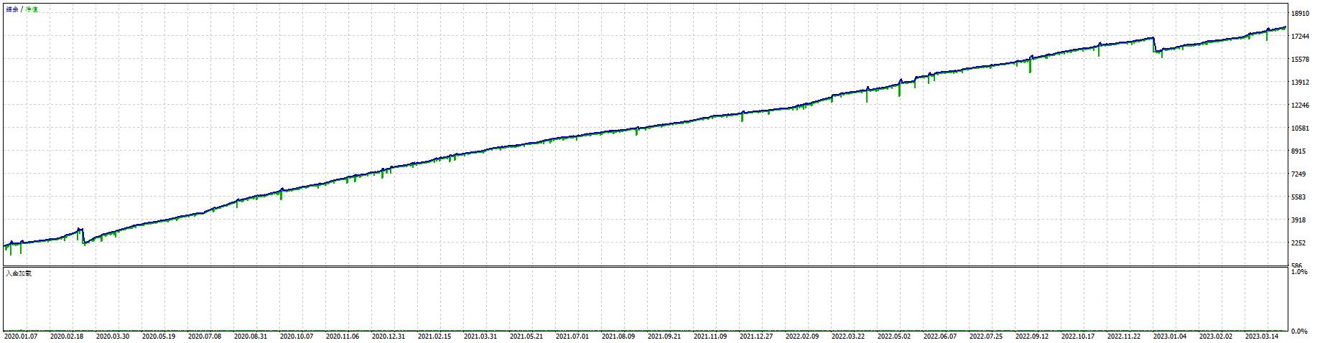Click the 2020.01.07 date label
The width and height of the screenshot is (1320, 343).
coord(21,336)
